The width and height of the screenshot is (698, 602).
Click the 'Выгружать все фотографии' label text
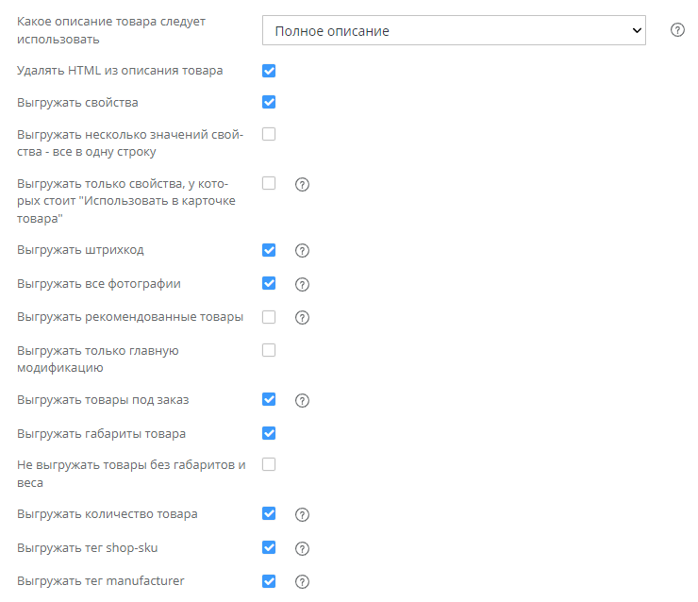(x=99, y=284)
